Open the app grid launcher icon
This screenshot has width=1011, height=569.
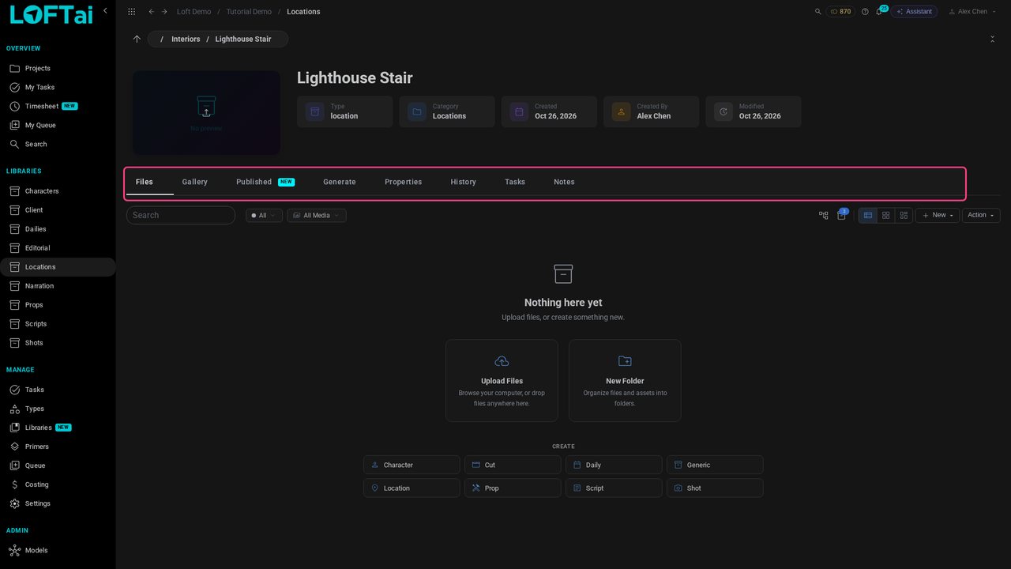[131, 12]
